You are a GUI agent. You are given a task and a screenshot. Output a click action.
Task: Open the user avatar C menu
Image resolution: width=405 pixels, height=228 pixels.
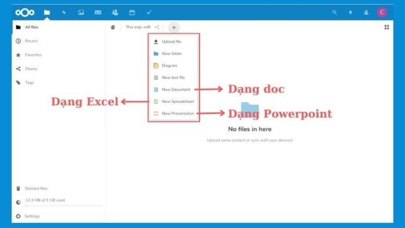tap(382, 12)
